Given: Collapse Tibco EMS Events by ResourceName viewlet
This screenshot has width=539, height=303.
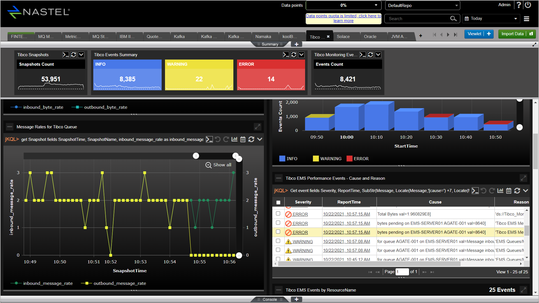Looking at the screenshot, I should (279, 290).
